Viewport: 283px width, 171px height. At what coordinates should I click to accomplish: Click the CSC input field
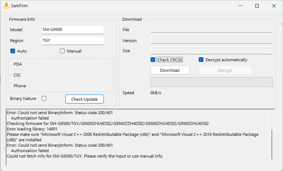73,75
